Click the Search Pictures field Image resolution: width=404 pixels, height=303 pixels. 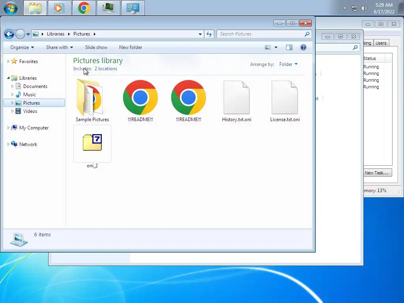[x=260, y=34]
